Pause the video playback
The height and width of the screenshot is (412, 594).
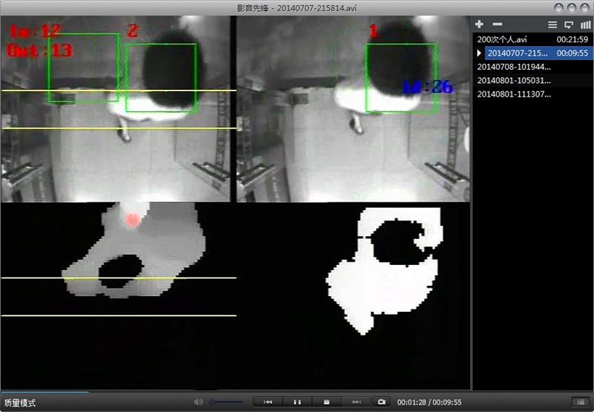pos(297,402)
